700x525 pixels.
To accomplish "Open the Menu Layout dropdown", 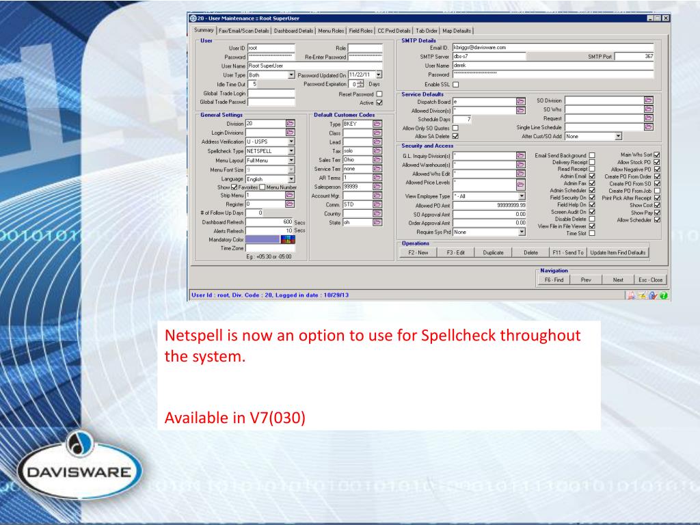I will click(x=291, y=160).
